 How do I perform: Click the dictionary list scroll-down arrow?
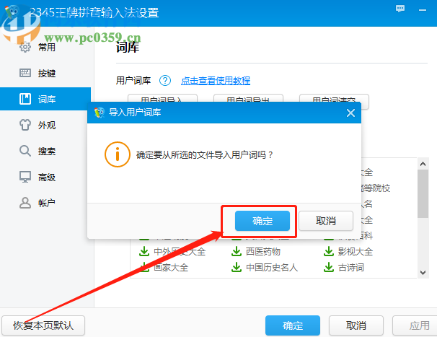pyautogui.click(x=423, y=273)
